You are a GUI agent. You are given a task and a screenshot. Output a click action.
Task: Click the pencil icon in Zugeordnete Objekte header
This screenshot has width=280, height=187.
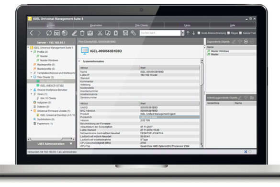(x=234, y=42)
